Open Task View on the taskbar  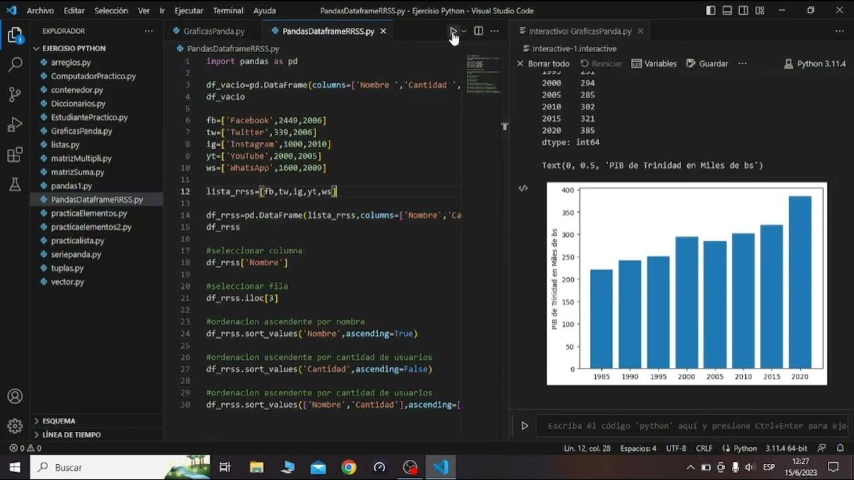[x=225, y=467]
